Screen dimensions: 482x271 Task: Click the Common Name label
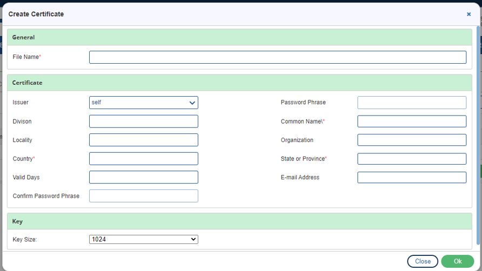303,121
